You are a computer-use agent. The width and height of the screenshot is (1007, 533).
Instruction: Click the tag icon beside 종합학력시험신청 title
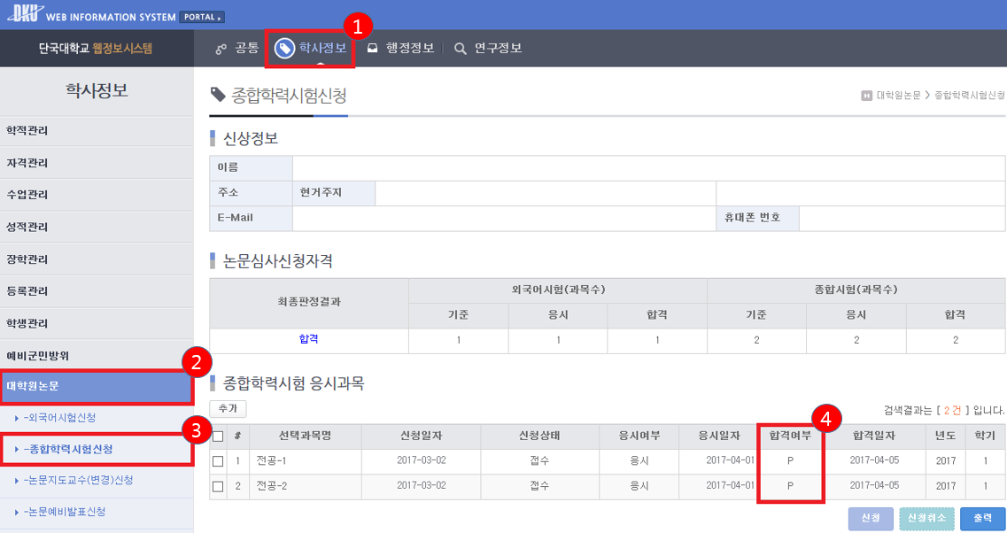point(217,95)
